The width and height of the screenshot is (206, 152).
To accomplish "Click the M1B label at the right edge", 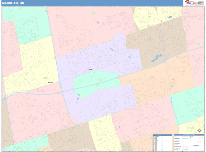I will coord(192,128).
